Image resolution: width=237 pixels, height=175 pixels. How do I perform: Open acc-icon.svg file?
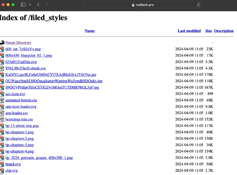point(15,94)
